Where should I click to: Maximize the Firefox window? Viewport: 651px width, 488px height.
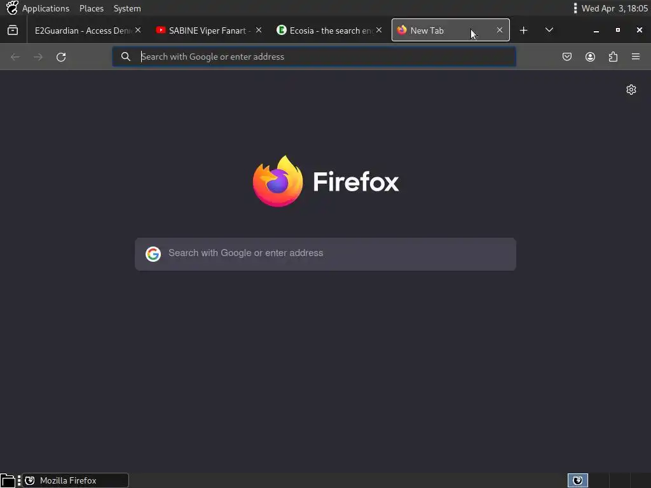(x=618, y=30)
